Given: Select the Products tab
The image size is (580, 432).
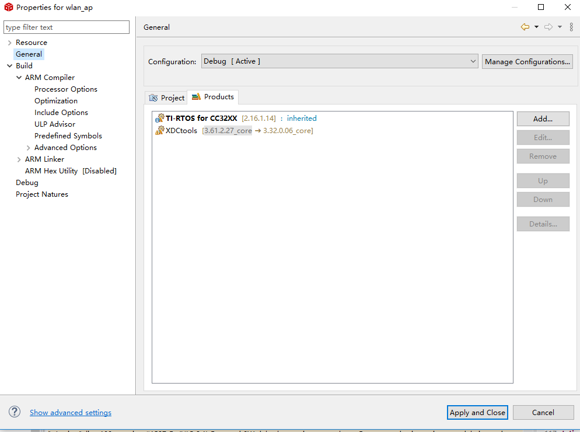Looking at the screenshot, I should (213, 97).
